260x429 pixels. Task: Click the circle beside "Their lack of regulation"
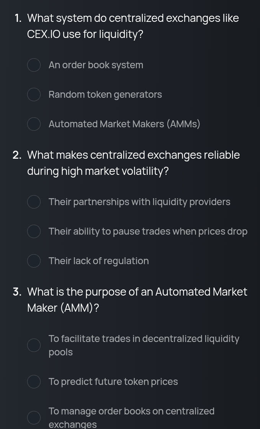click(x=34, y=261)
